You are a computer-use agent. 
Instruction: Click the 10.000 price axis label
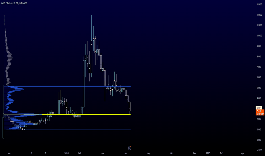click(259, 36)
